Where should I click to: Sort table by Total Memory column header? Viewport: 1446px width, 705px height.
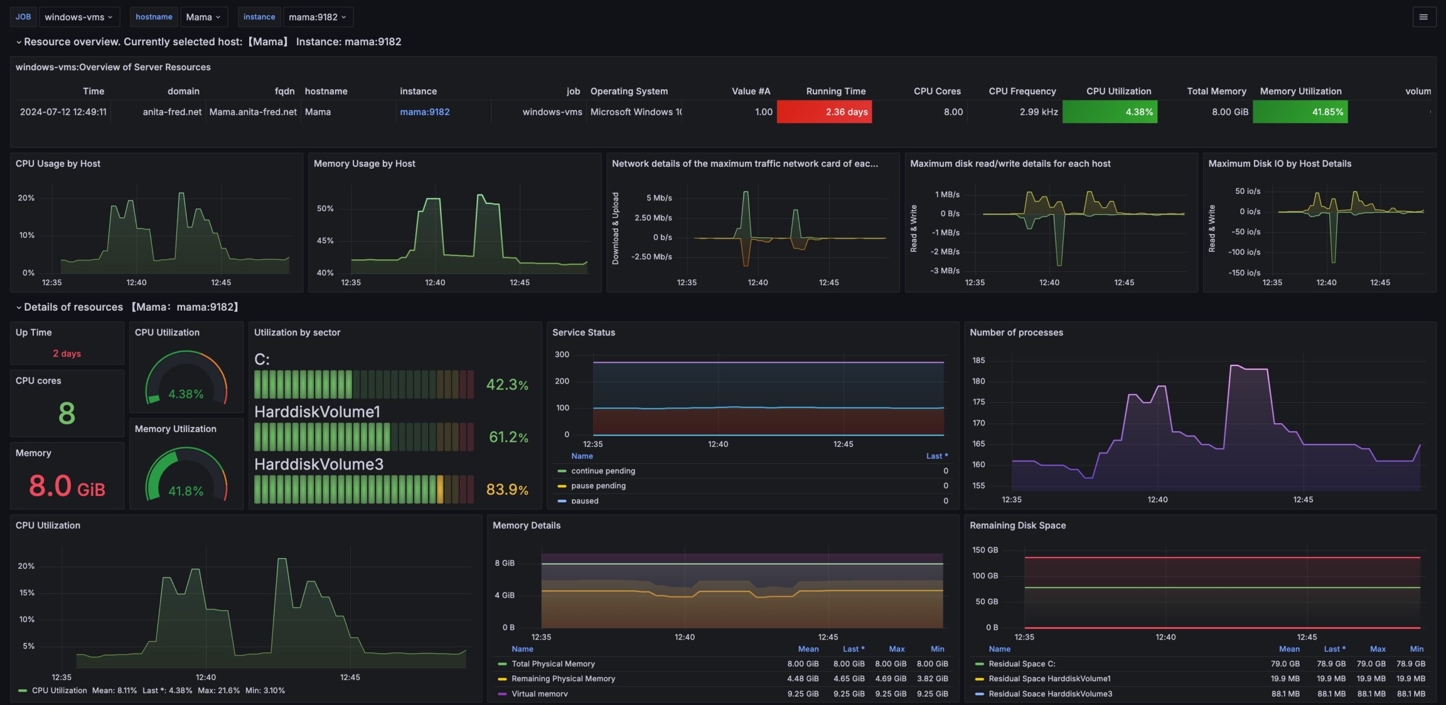pos(1216,91)
